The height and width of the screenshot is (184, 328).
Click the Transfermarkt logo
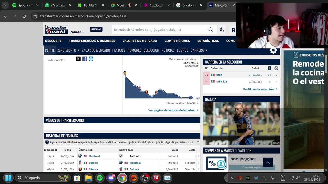tap(57, 29)
